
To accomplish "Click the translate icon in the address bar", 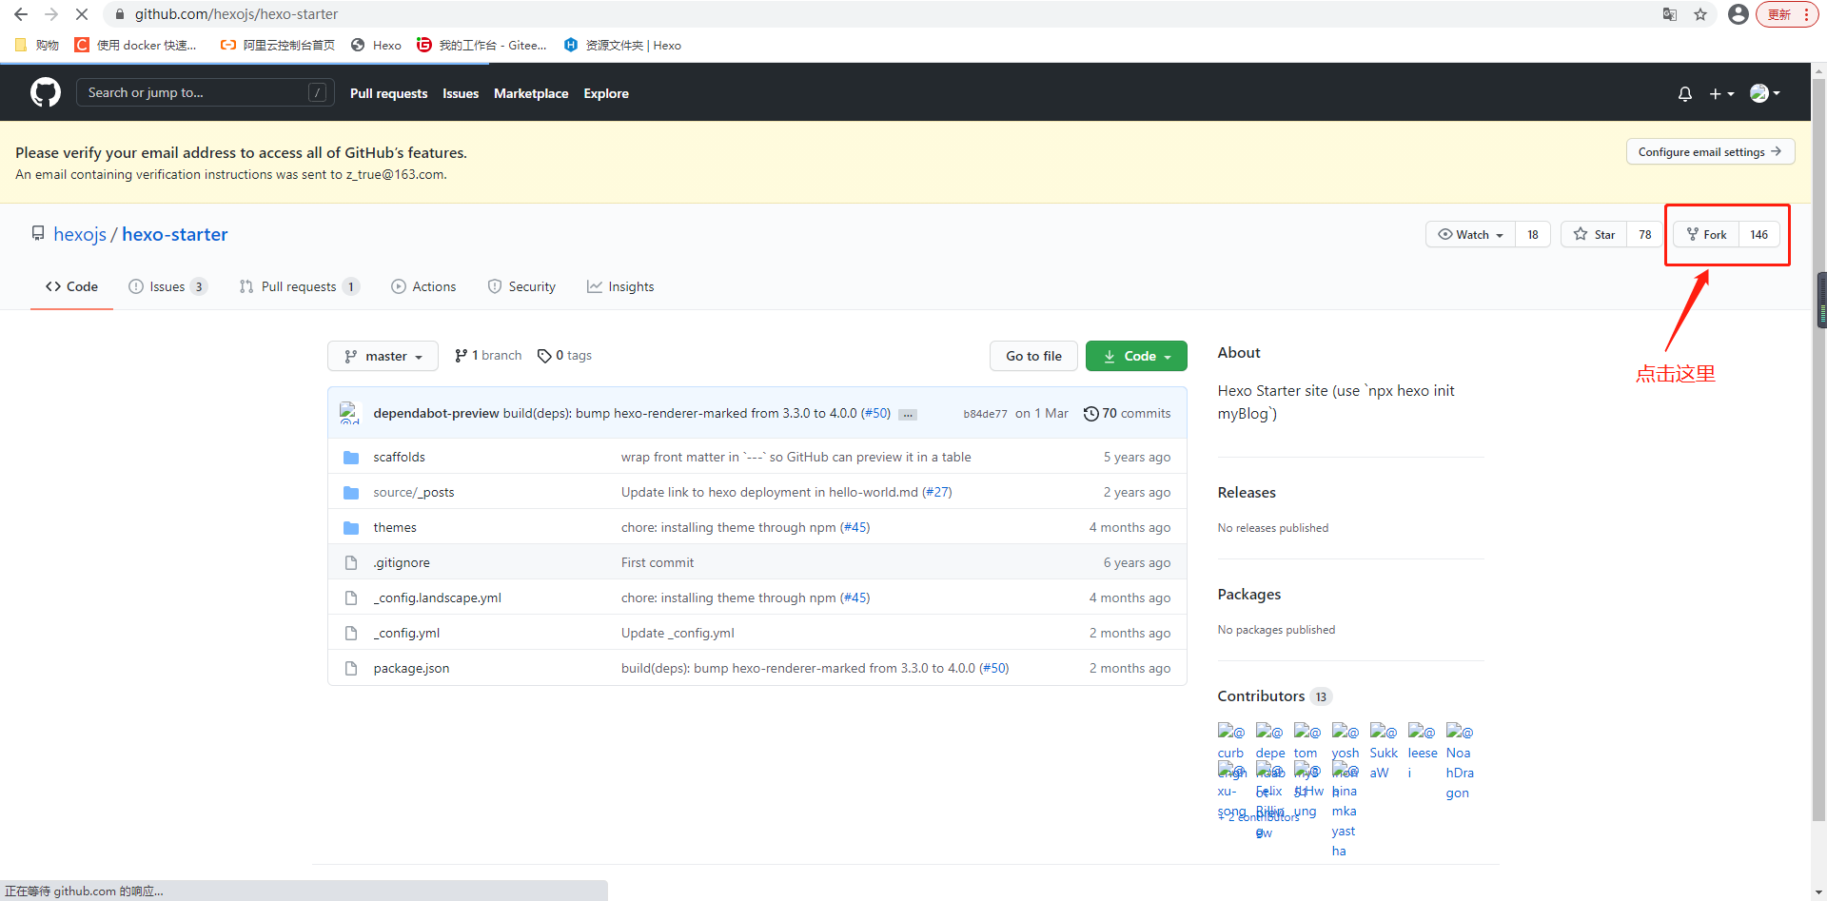I will pyautogui.click(x=1669, y=14).
